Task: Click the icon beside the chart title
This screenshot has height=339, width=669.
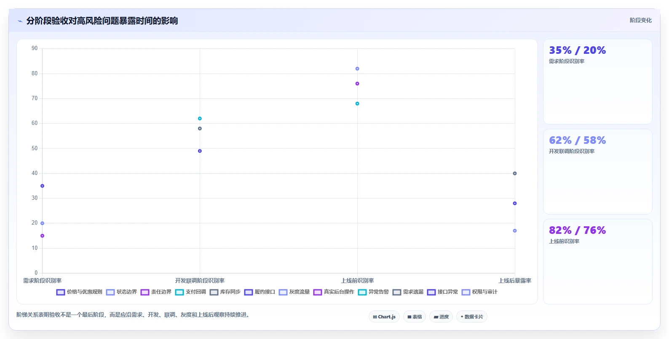Action: (x=20, y=21)
